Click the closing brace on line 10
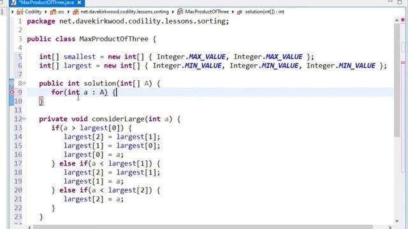This screenshot has height=229, width=408. pos(41,101)
